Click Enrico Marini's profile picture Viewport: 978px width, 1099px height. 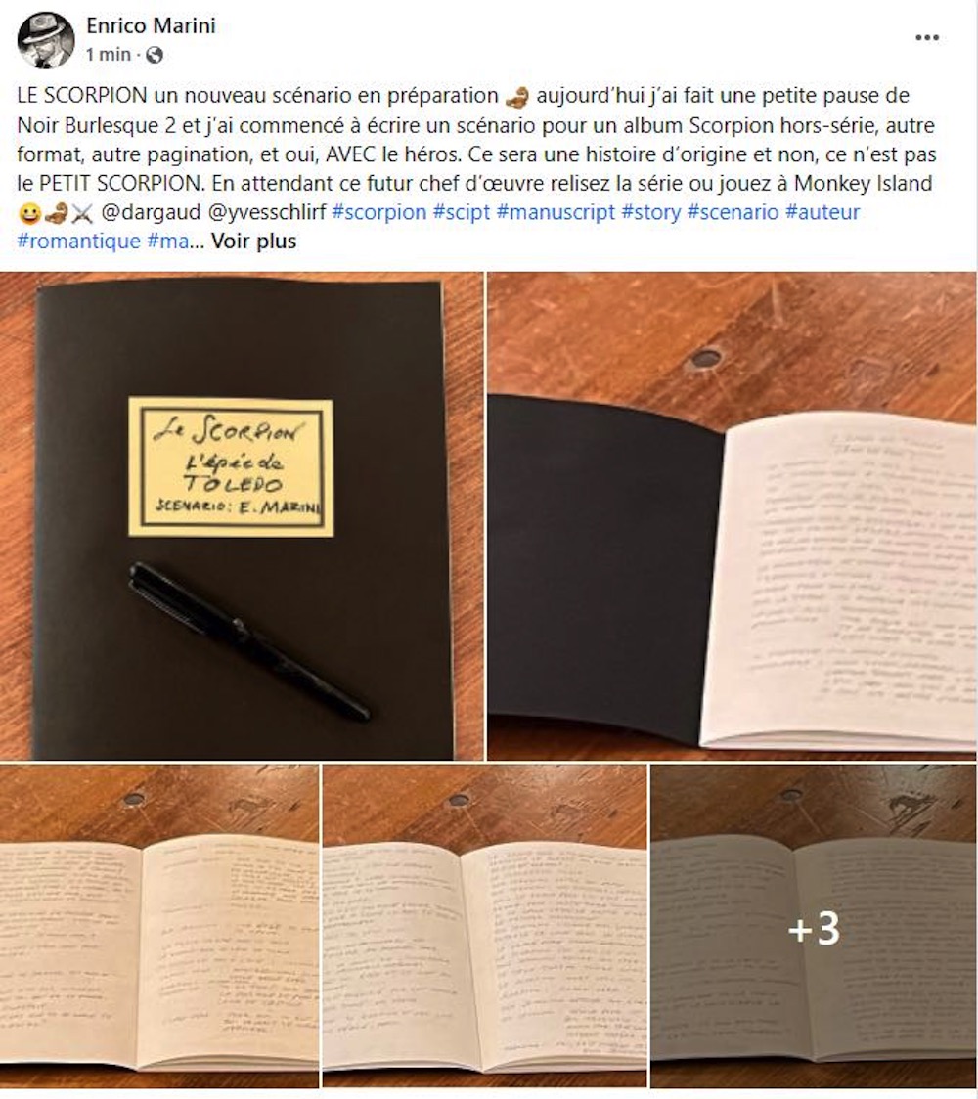click(46, 39)
